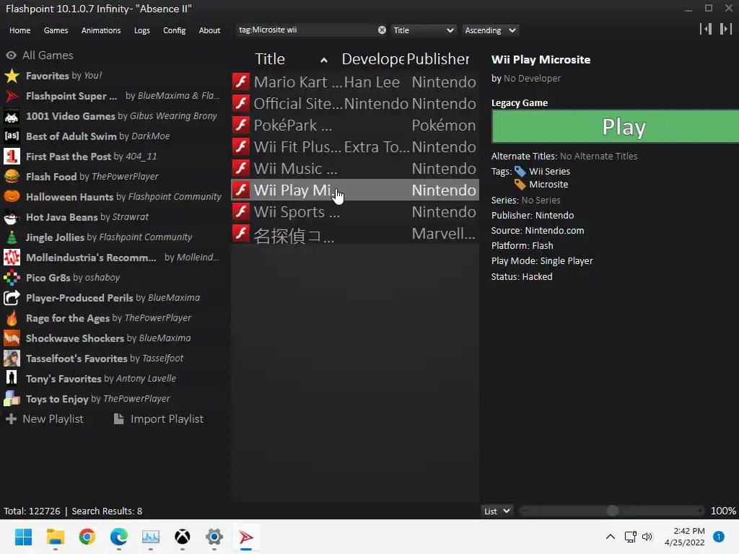Image resolution: width=739 pixels, height=554 pixels.
Task: Open the Ascending order dropdown
Action: 490,30
